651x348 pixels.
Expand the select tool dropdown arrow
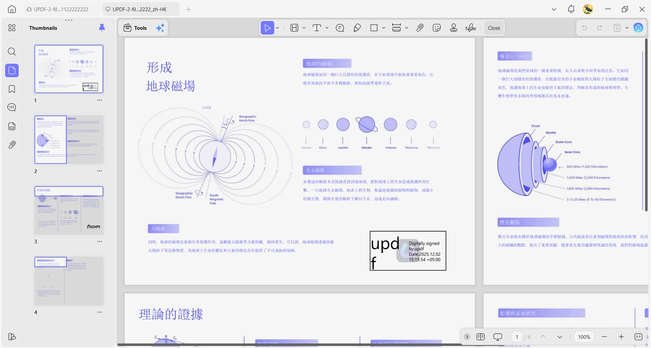click(277, 28)
